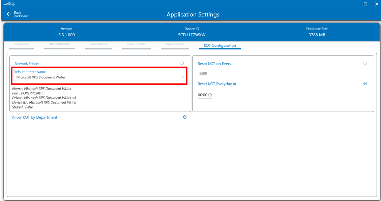Expand the Default Printer Name dropdown arrow
Viewport: 381px width, 201px height.
click(x=183, y=77)
